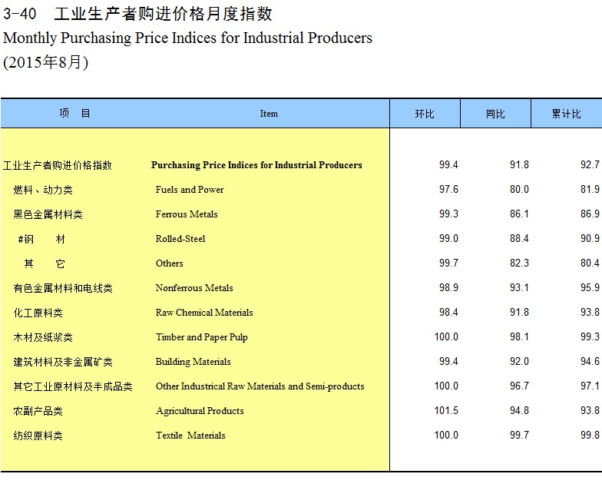Screen dimensions: 602x497
Task: Click the 95.9 value for Nonferrous Metals
Action: pyautogui.click(x=590, y=287)
